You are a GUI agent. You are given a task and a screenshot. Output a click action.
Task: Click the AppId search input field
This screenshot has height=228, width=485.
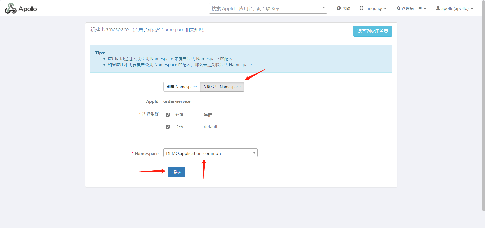coord(265,9)
